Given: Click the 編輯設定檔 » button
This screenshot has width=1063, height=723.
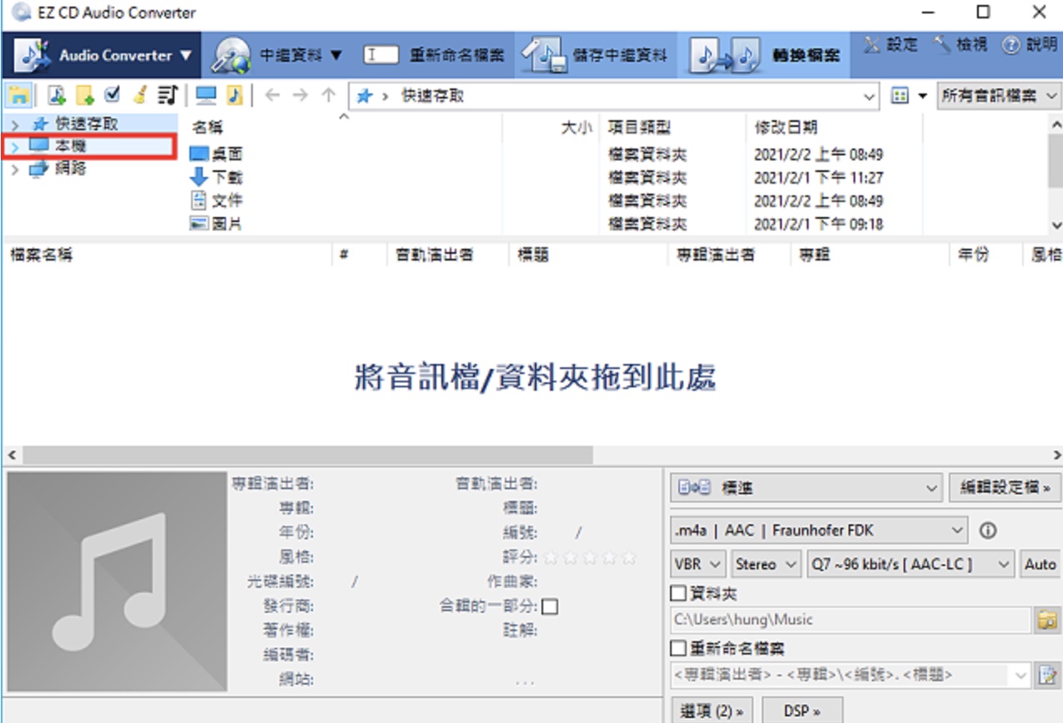Looking at the screenshot, I should tap(1005, 488).
